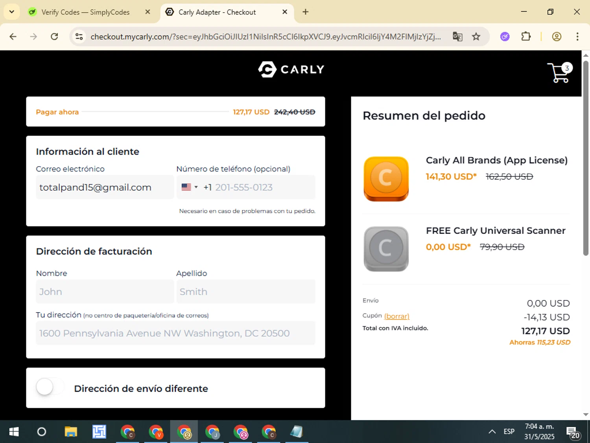This screenshot has width=590, height=443.
Task: Click the 141,30 USD price
Action: point(451,176)
